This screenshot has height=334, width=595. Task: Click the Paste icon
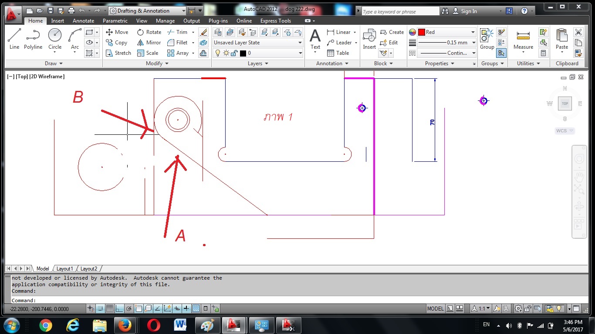pos(562,40)
